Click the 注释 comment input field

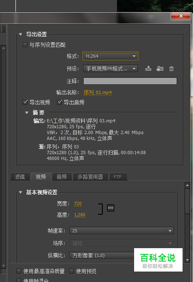(x=130, y=81)
